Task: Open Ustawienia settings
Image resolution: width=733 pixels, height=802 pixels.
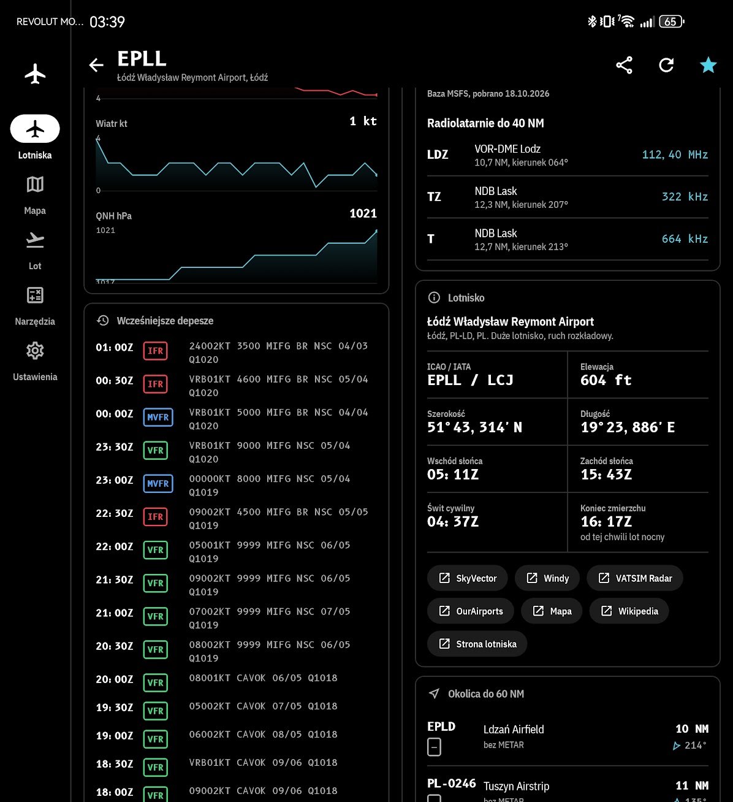Action: pos(35,361)
